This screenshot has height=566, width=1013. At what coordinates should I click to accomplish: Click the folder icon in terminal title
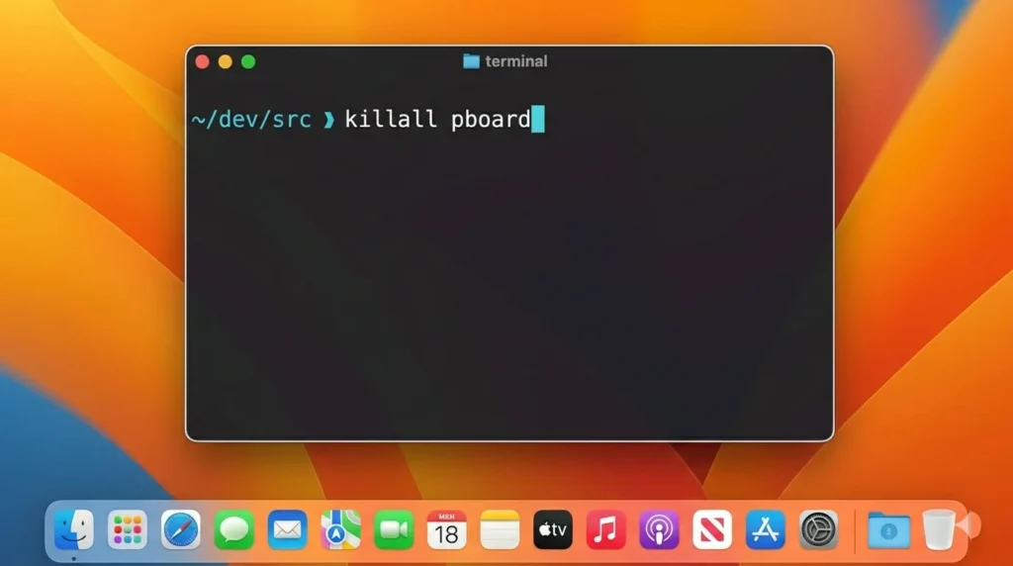click(471, 61)
